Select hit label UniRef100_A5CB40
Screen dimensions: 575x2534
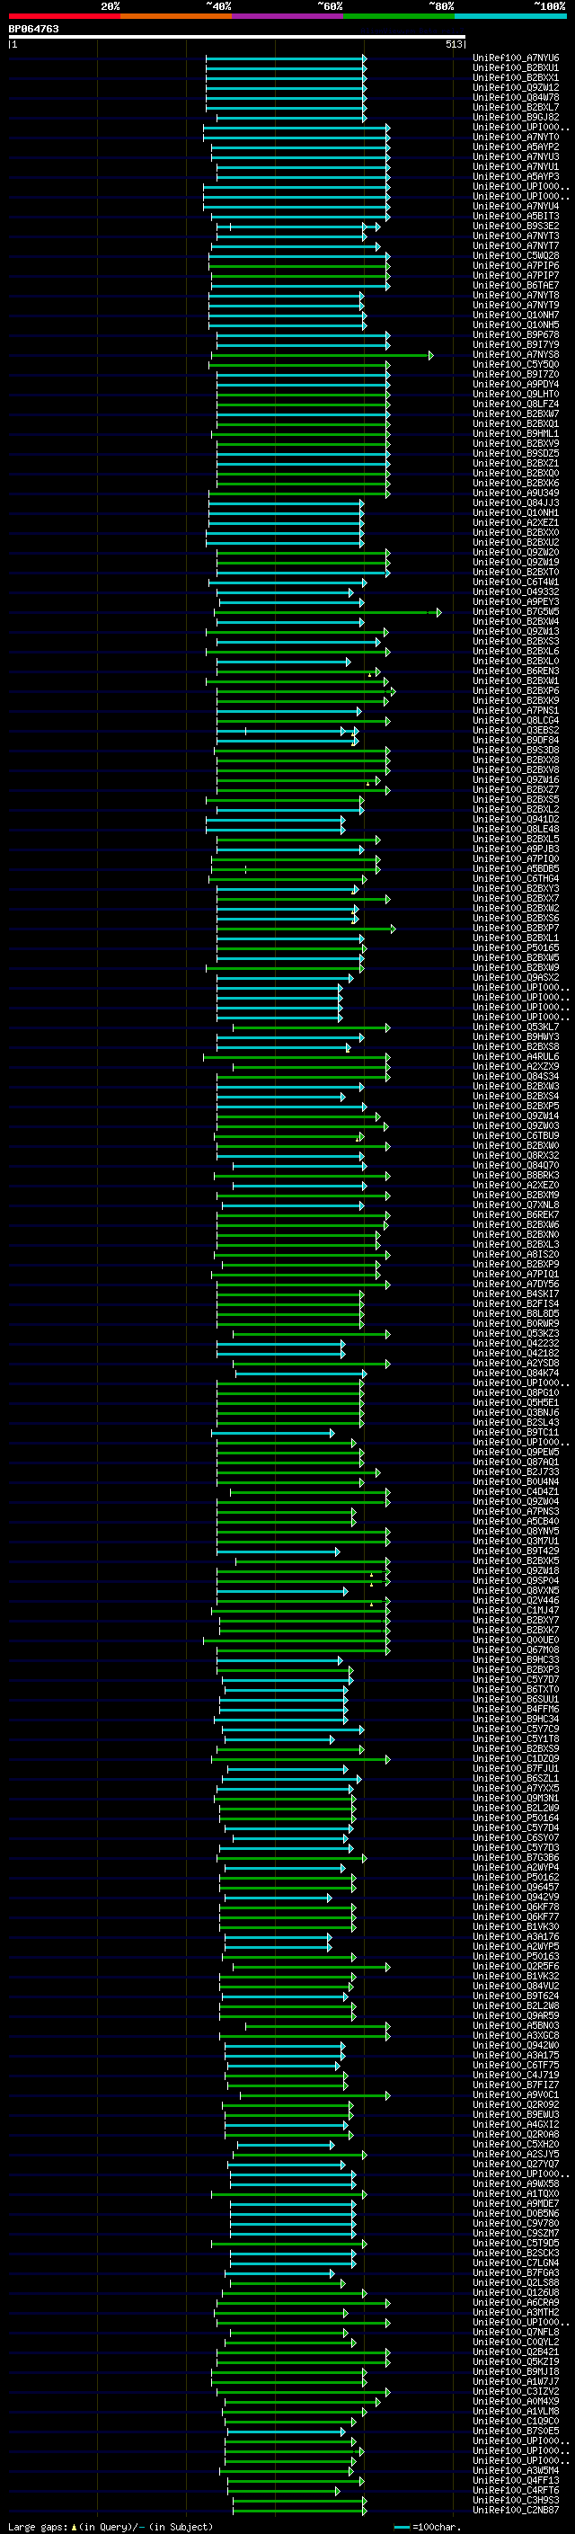[516, 1521]
